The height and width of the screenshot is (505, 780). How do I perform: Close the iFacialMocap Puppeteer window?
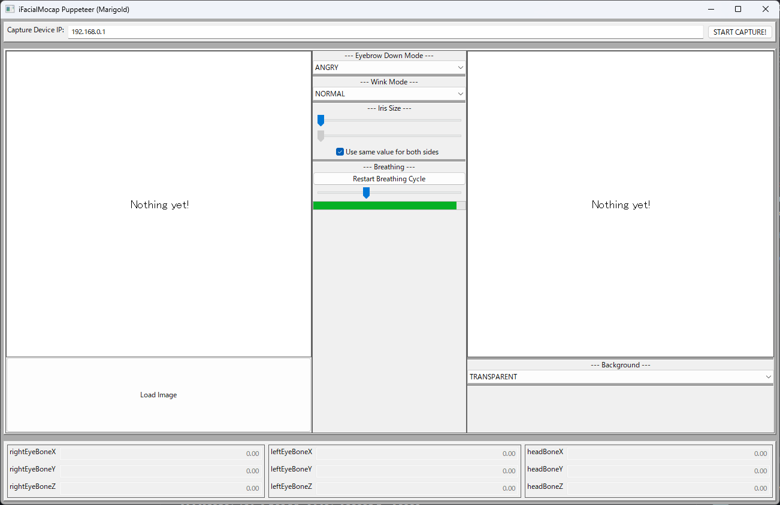coord(766,10)
